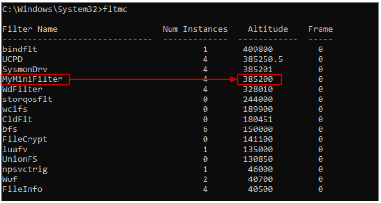381x203 pixels.
Task: Click the UCPD filter name
Action: coord(13,59)
